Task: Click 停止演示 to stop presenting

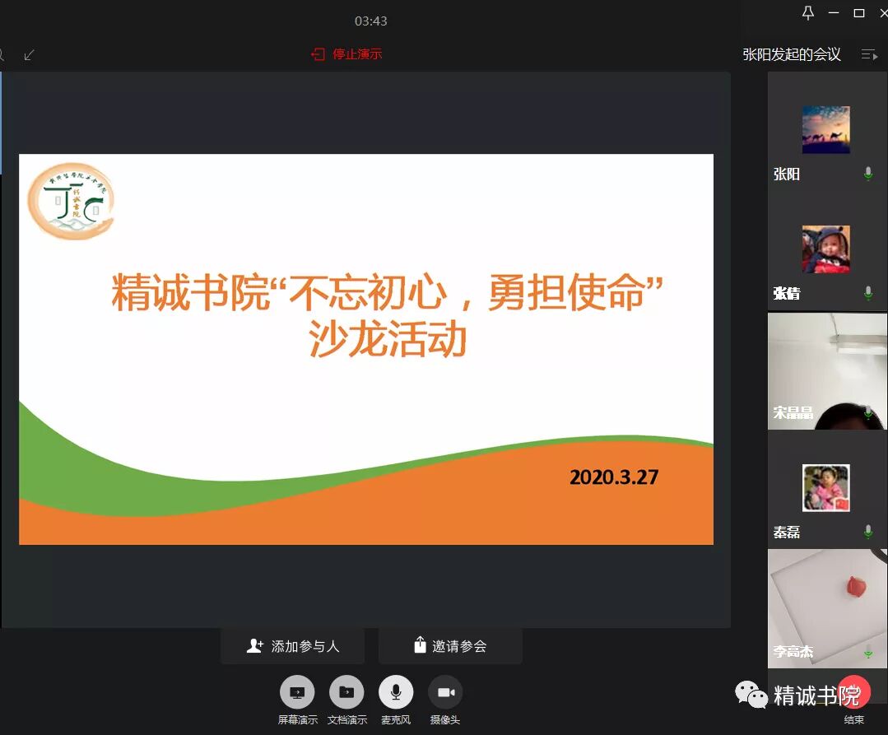Action: (x=347, y=54)
